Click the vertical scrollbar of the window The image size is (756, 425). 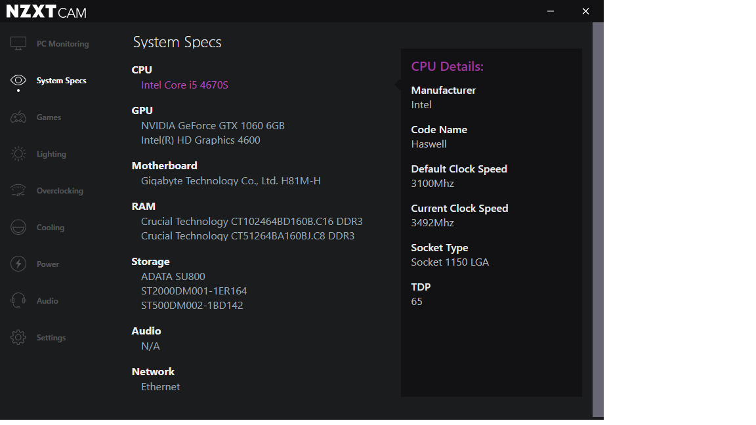click(598, 220)
